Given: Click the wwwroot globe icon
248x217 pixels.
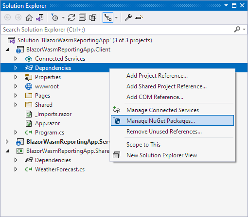Looking at the screenshot, I should pos(29,86).
